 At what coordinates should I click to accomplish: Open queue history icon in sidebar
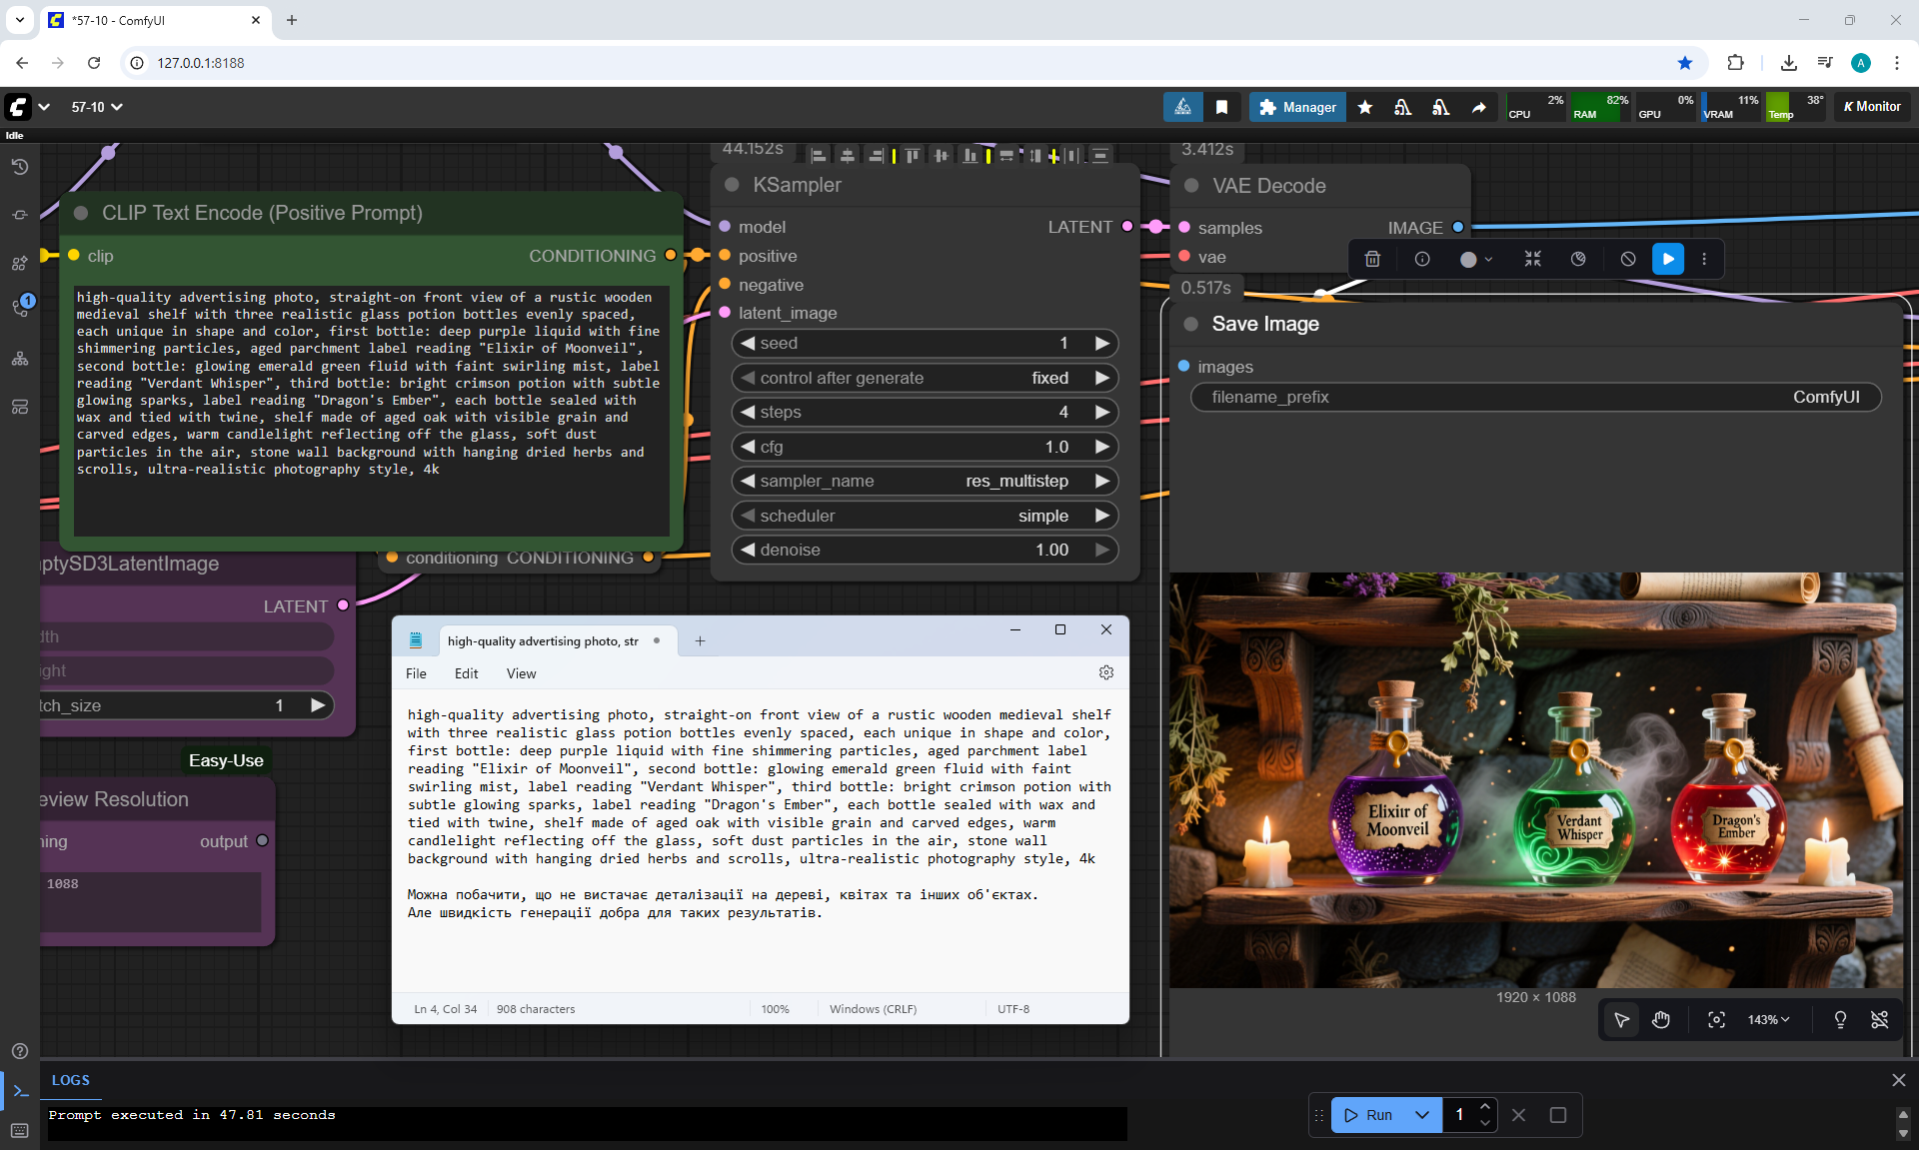click(20, 167)
